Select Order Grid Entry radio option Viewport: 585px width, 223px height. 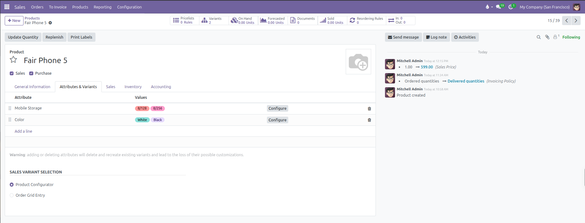coord(12,195)
